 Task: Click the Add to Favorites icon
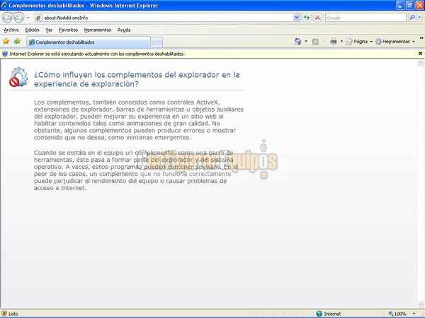click(17, 42)
